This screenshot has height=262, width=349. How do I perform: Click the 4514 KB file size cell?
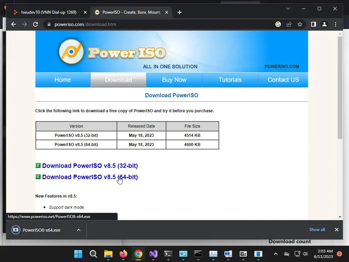[192, 135]
